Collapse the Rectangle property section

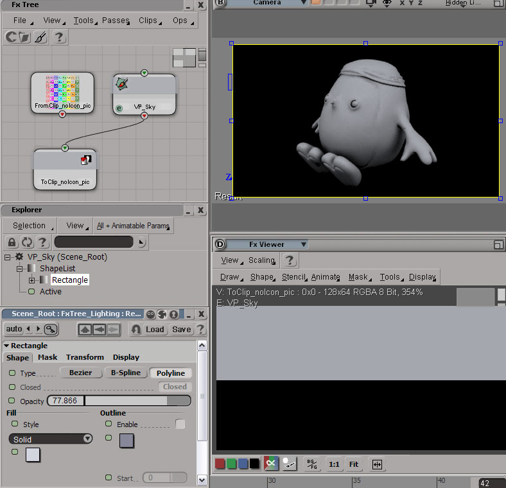coord(6,346)
